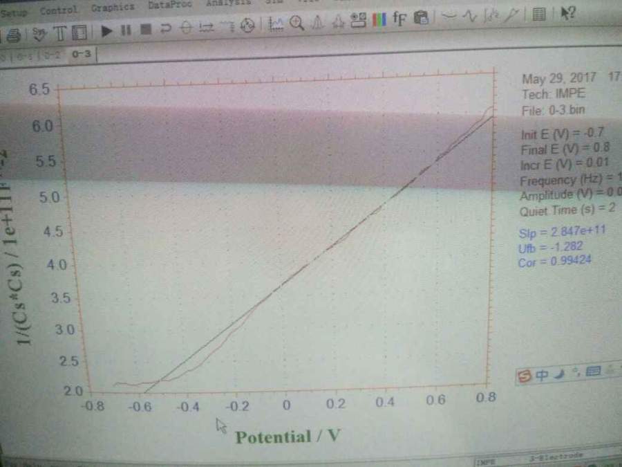This screenshot has height=467, width=622.
Task: Open the Font settings 'fF' icon
Action: (399, 18)
